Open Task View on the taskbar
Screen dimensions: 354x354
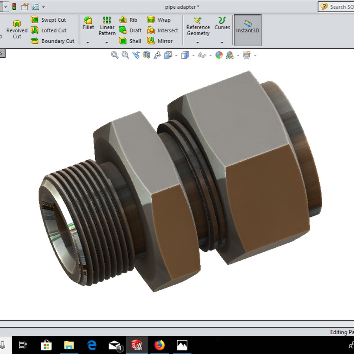(23, 345)
